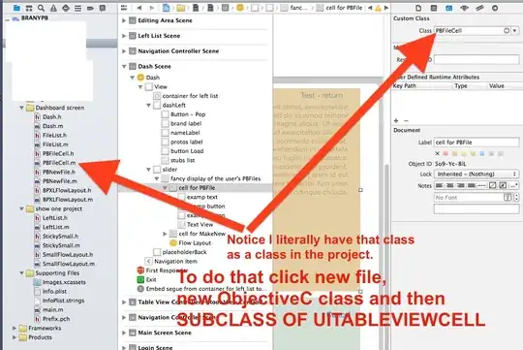Collapse the Dashboard screen group
The height and width of the screenshot is (350, 523).
click(x=21, y=108)
